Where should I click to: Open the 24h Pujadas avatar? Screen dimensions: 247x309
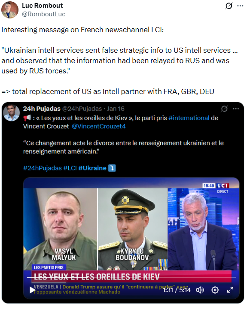(x=12, y=113)
